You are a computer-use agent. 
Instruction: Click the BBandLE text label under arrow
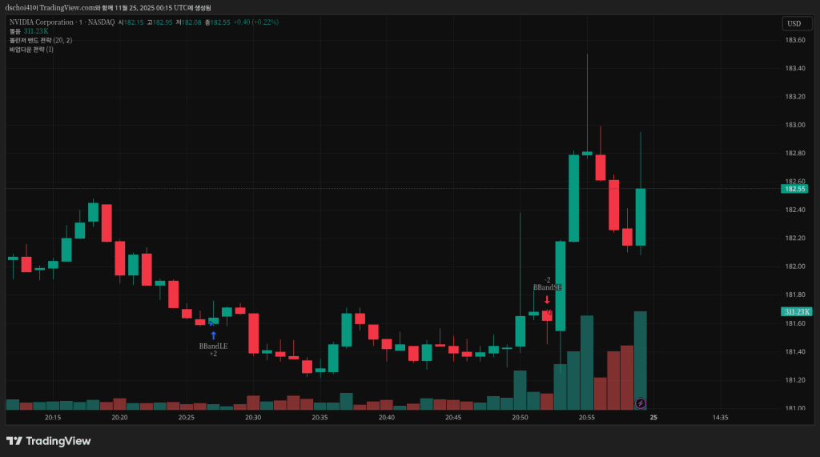pyautogui.click(x=213, y=346)
